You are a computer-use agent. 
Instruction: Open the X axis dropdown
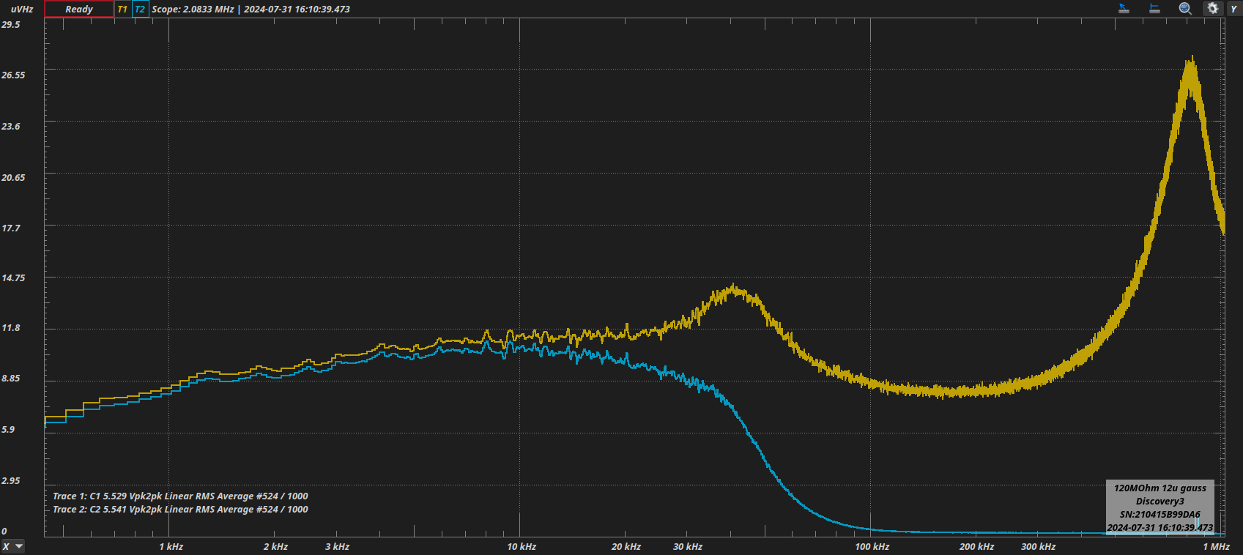(x=12, y=546)
